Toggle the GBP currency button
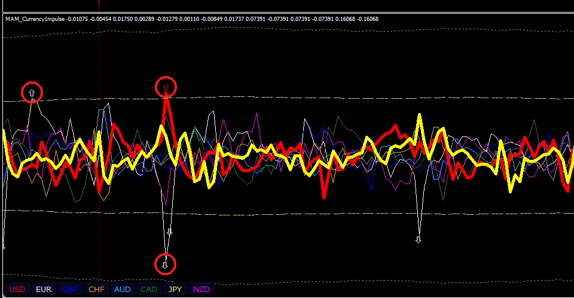This screenshot has width=574, height=298. [x=70, y=289]
